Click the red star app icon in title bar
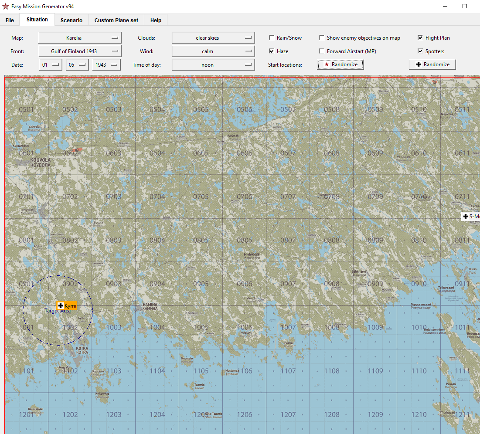The width and height of the screenshot is (480, 434). click(x=6, y=7)
